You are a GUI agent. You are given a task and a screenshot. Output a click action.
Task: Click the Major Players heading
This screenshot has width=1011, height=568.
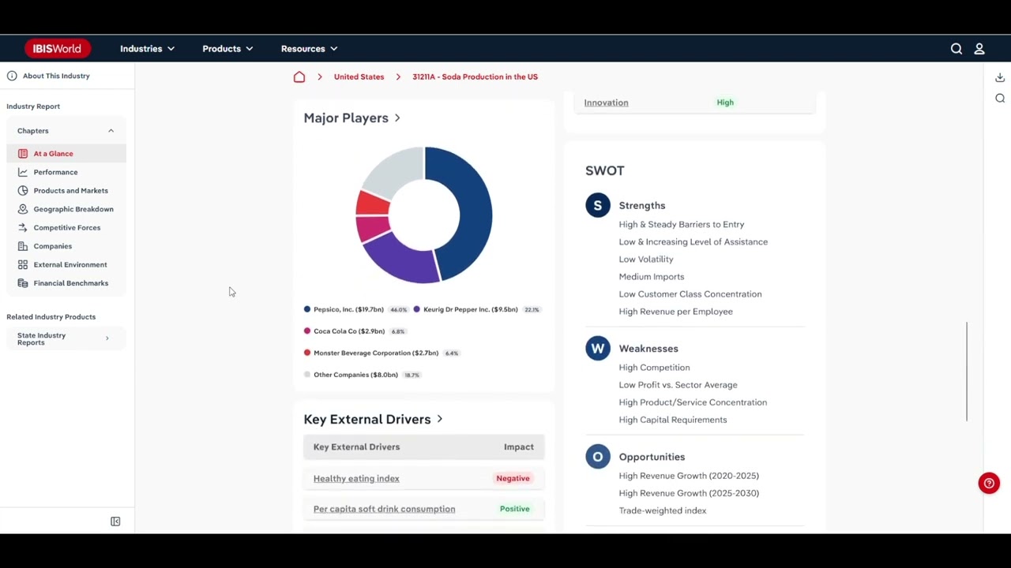pyautogui.click(x=346, y=118)
